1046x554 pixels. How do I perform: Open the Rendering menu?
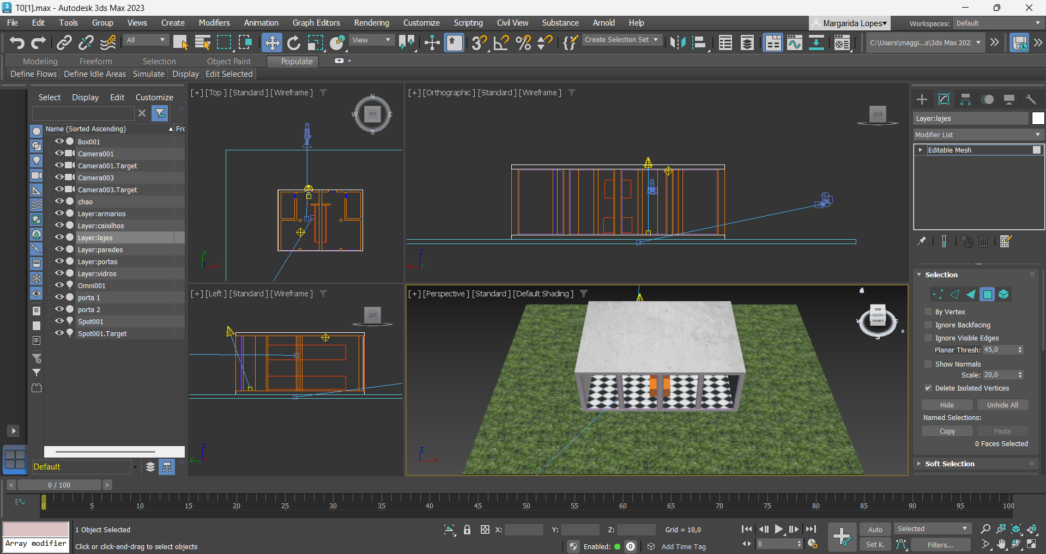click(x=371, y=23)
